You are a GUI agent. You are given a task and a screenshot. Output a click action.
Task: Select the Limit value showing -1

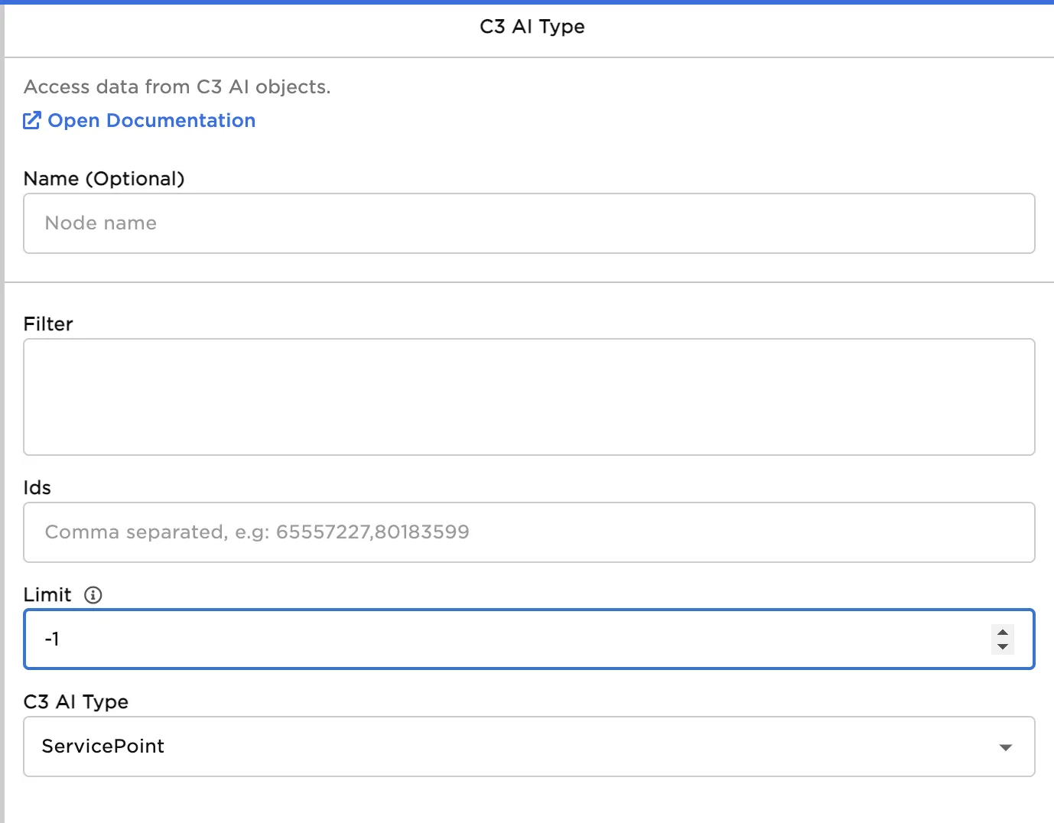tap(306, 639)
